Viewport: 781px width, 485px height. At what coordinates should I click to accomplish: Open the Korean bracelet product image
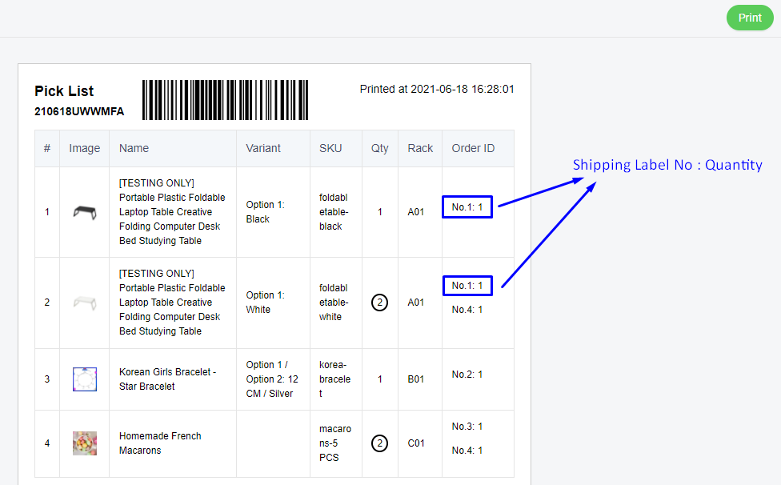[85, 379]
